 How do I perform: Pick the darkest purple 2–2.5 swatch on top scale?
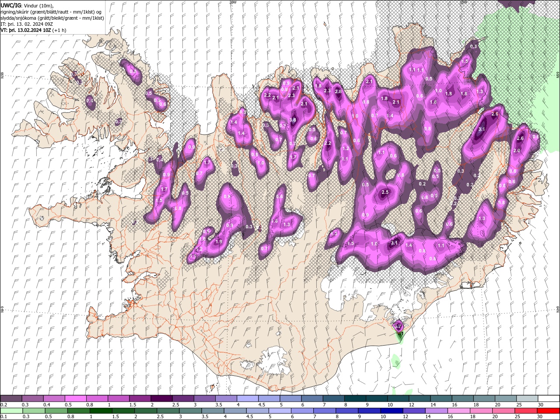tap(161, 399)
